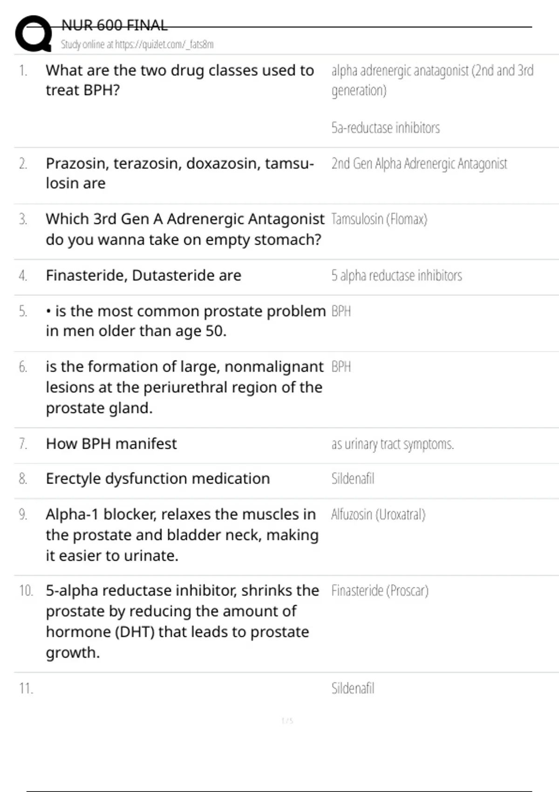Click the '5 alpha reductase inhibitors' answer
Image resolution: width=559 pixels, height=792 pixels.
pos(396,275)
